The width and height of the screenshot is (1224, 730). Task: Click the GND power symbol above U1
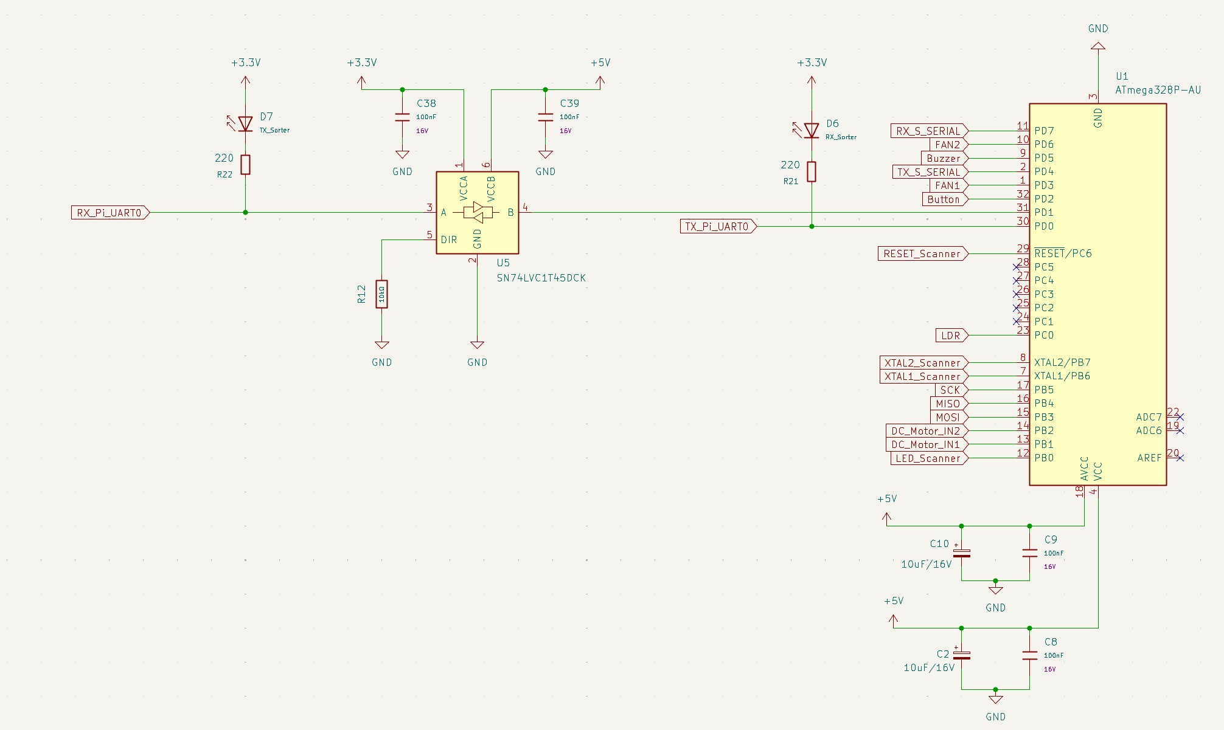tap(1097, 46)
